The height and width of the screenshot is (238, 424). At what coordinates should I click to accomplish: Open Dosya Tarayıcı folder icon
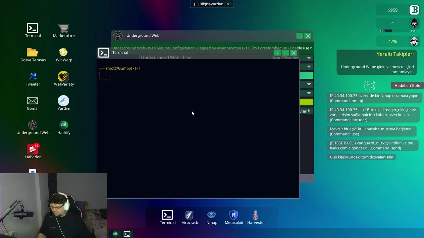[33, 53]
